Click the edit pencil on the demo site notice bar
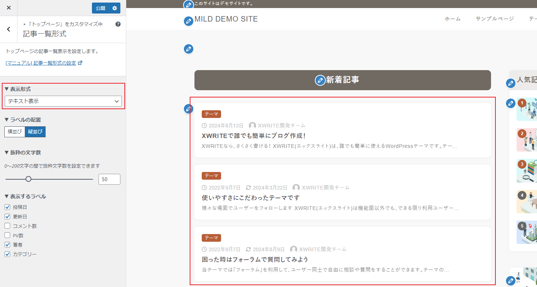The image size is (537, 287). point(188,4)
